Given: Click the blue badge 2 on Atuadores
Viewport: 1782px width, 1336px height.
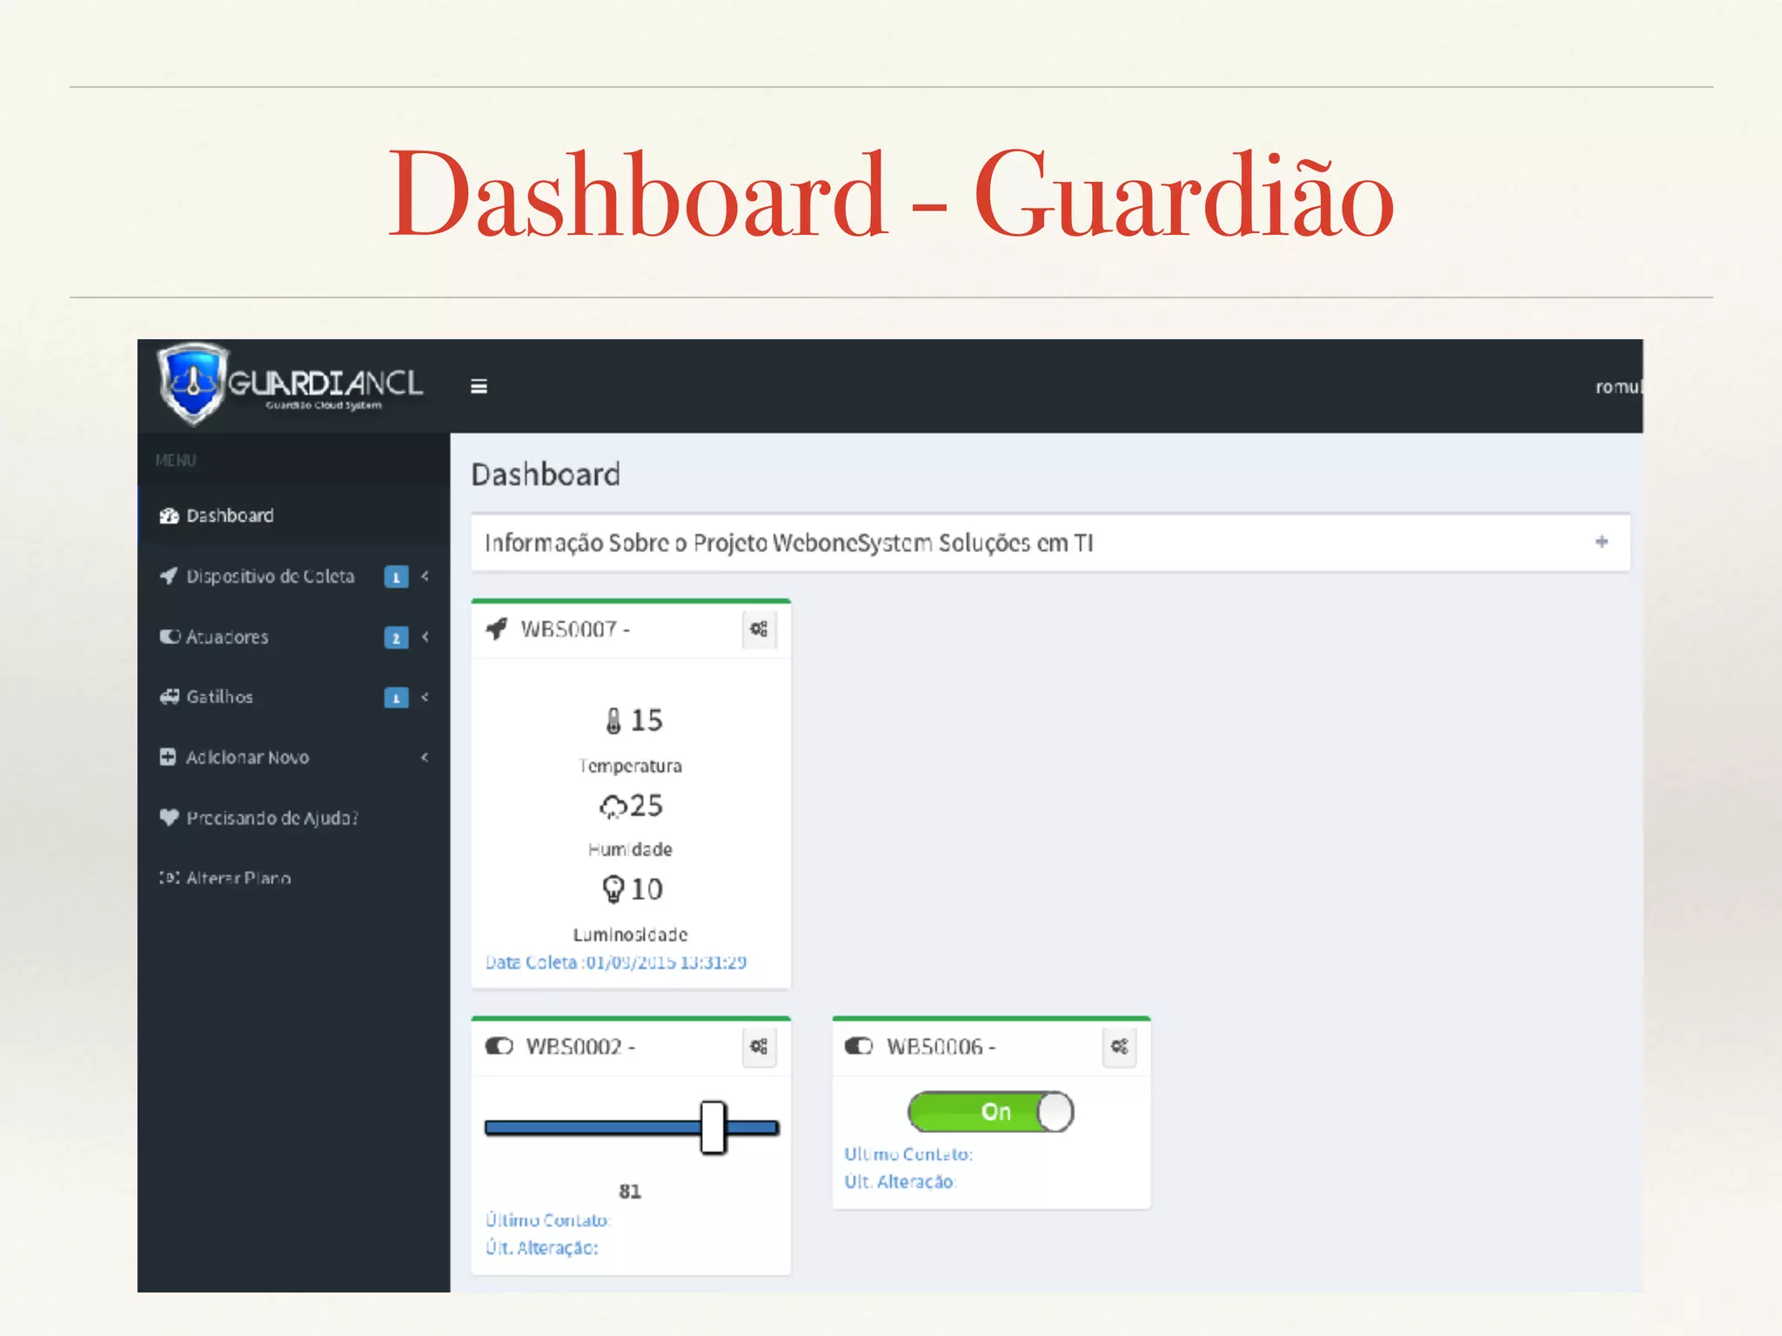Looking at the screenshot, I should [396, 638].
